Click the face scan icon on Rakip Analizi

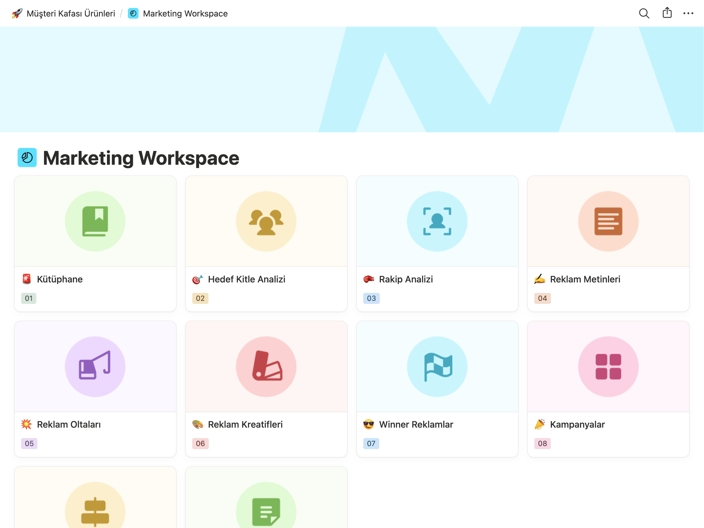[437, 221]
